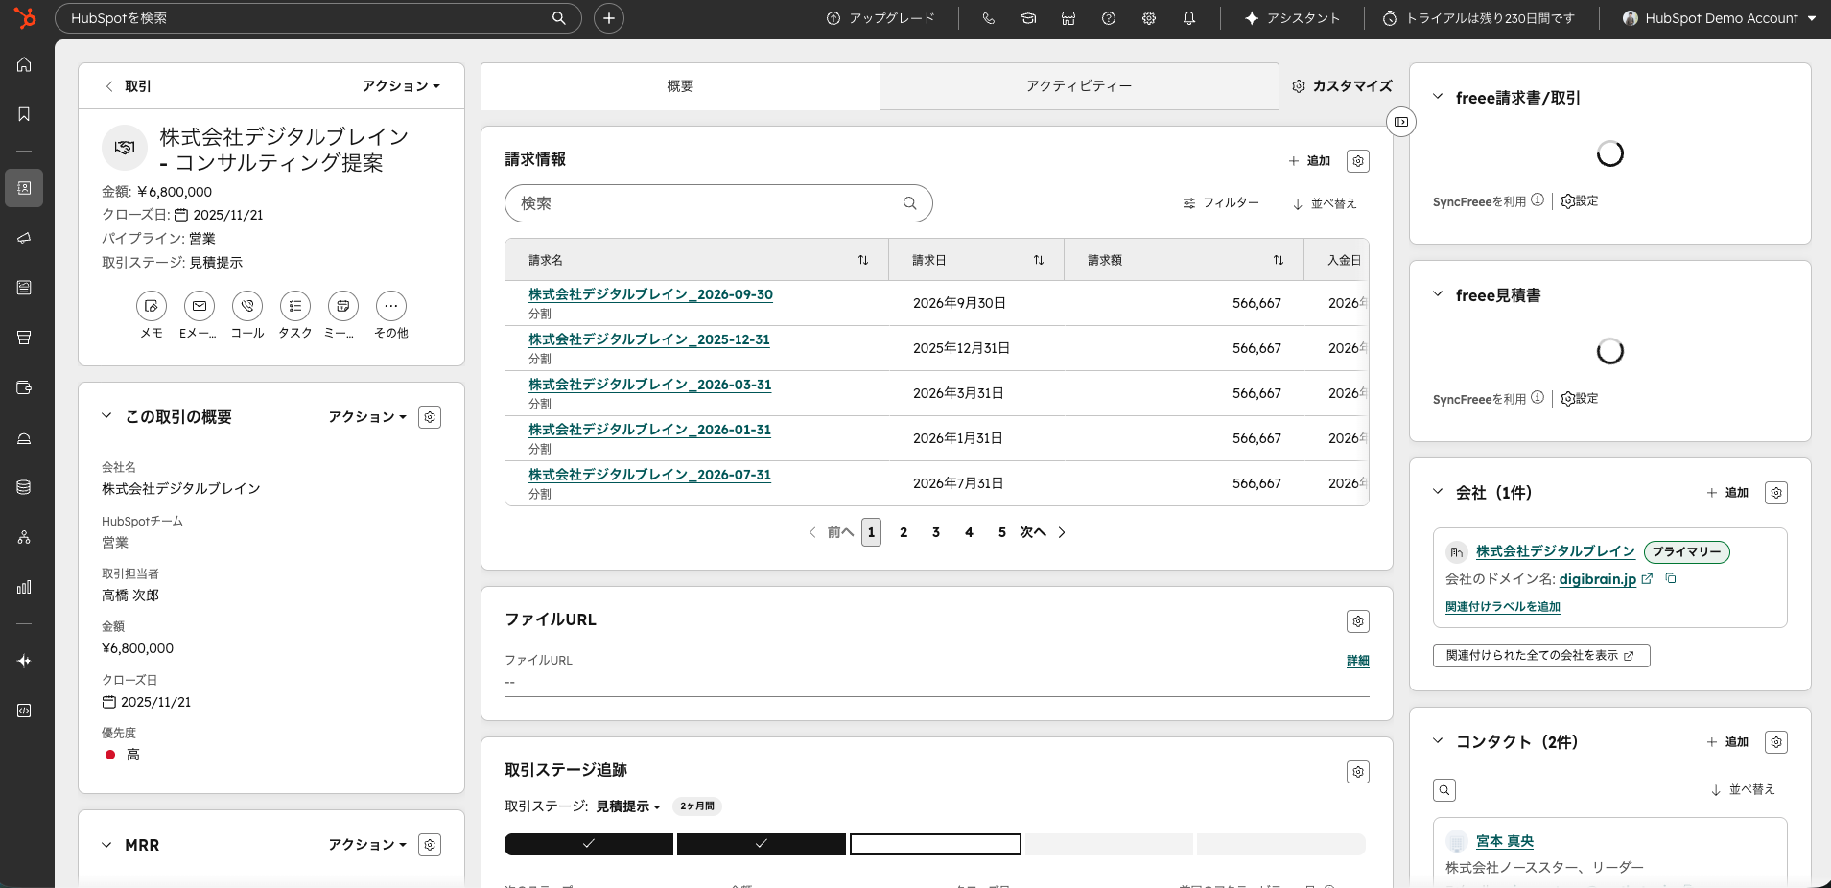Schedule a meeting with ミーティング icon

(343, 306)
